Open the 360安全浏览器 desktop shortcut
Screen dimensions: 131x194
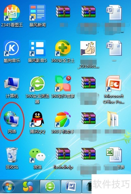pyautogui.click(x=37, y=90)
